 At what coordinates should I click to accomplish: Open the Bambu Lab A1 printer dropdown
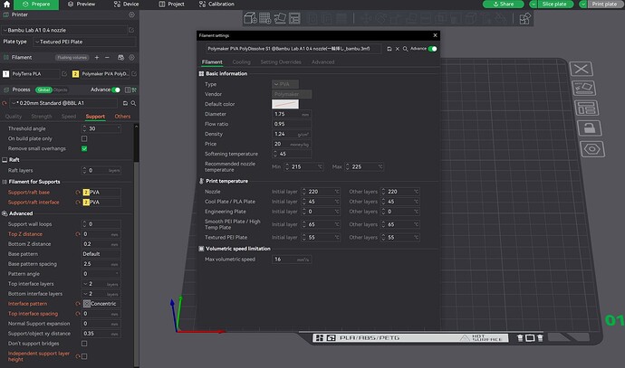(x=64, y=30)
